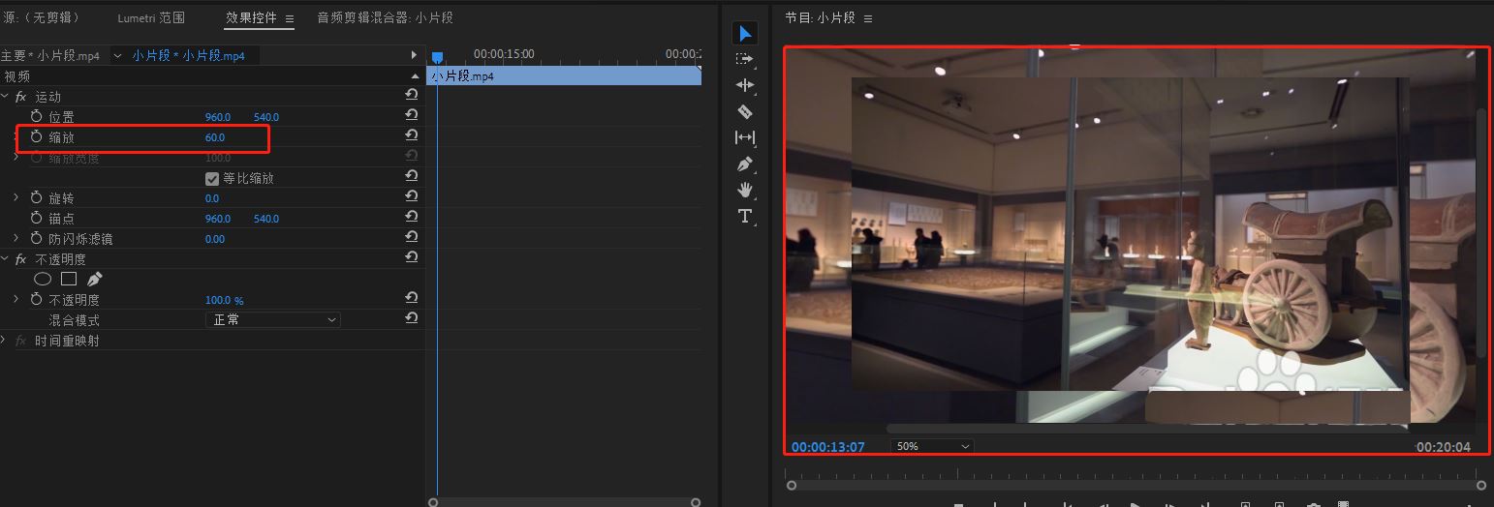Expand the 防闪烁滤镜 parameter

click(16, 238)
